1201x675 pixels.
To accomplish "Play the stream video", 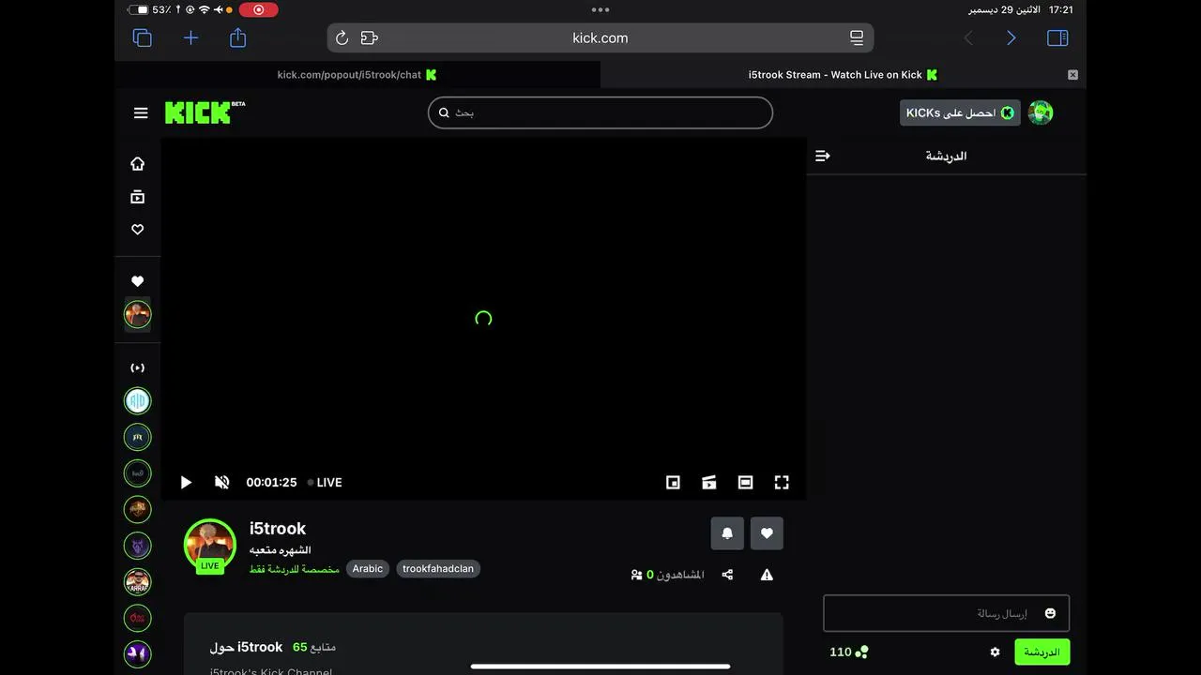I will [x=186, y=482].
